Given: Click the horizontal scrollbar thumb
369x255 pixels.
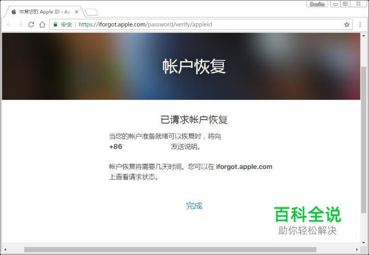Looking at the screenshot, I should pyautogui.click(x=170, y=249).
